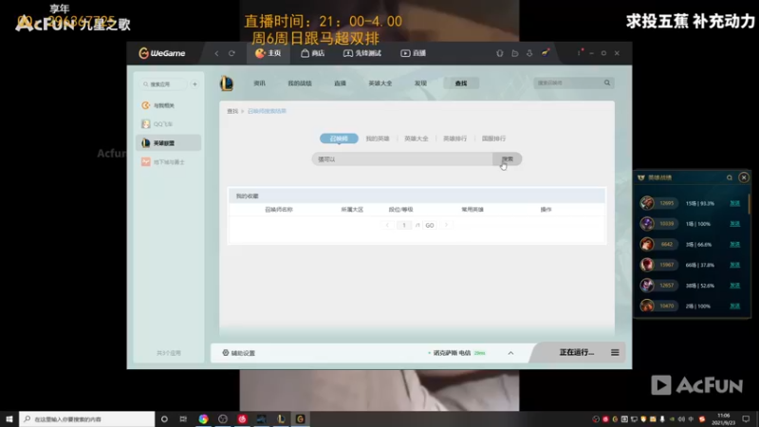This screenshot has width=759, height=427.
Task: Open the League of Legends taskbar icon
Action: (281, 418)
